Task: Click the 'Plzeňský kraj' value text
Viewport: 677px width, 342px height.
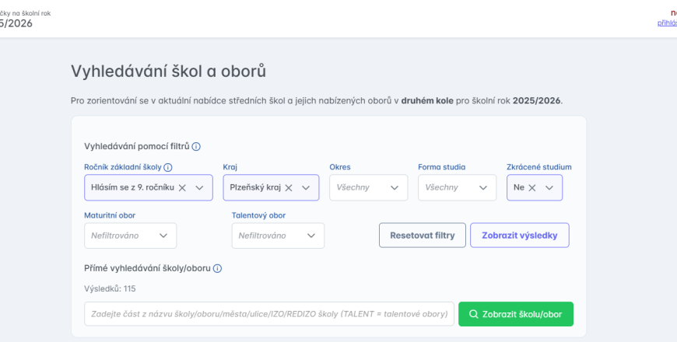Action: (255, 187)
